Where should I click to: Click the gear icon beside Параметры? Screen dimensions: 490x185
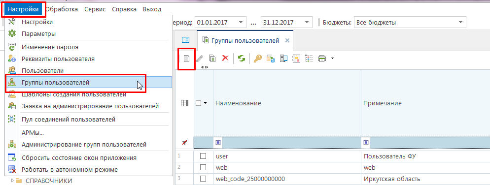[11, 33]
